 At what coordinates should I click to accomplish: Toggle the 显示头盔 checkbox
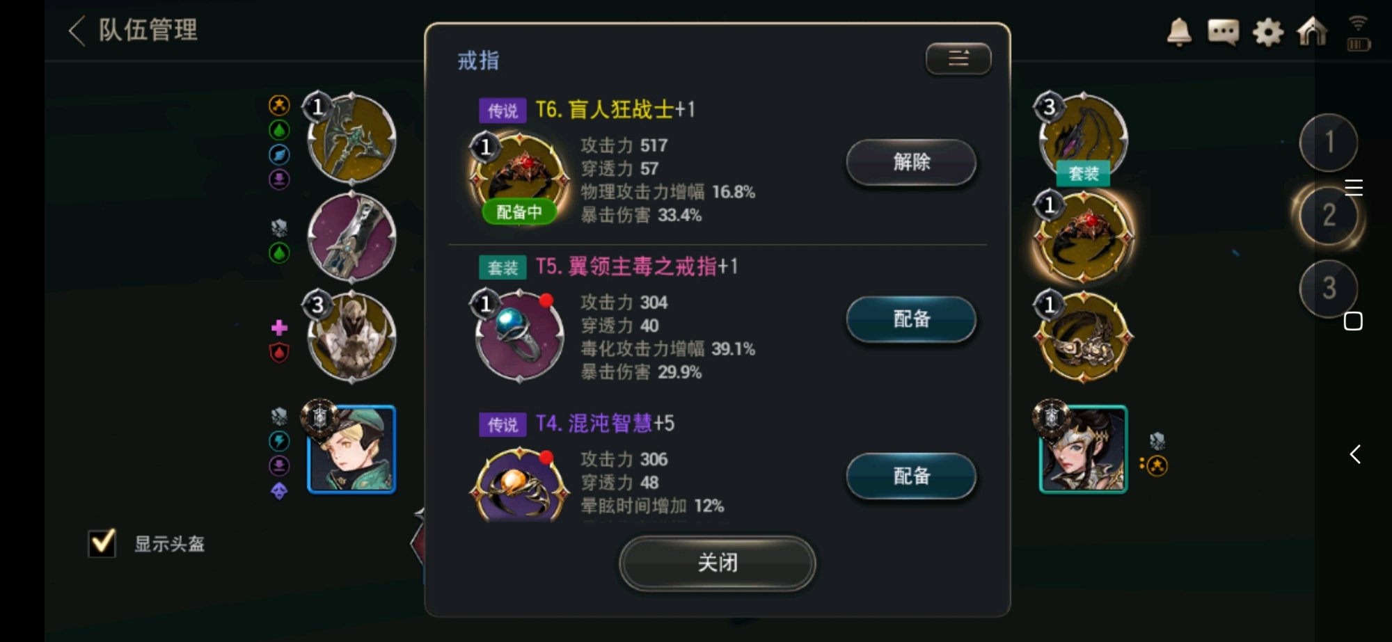tap(102, 543)
